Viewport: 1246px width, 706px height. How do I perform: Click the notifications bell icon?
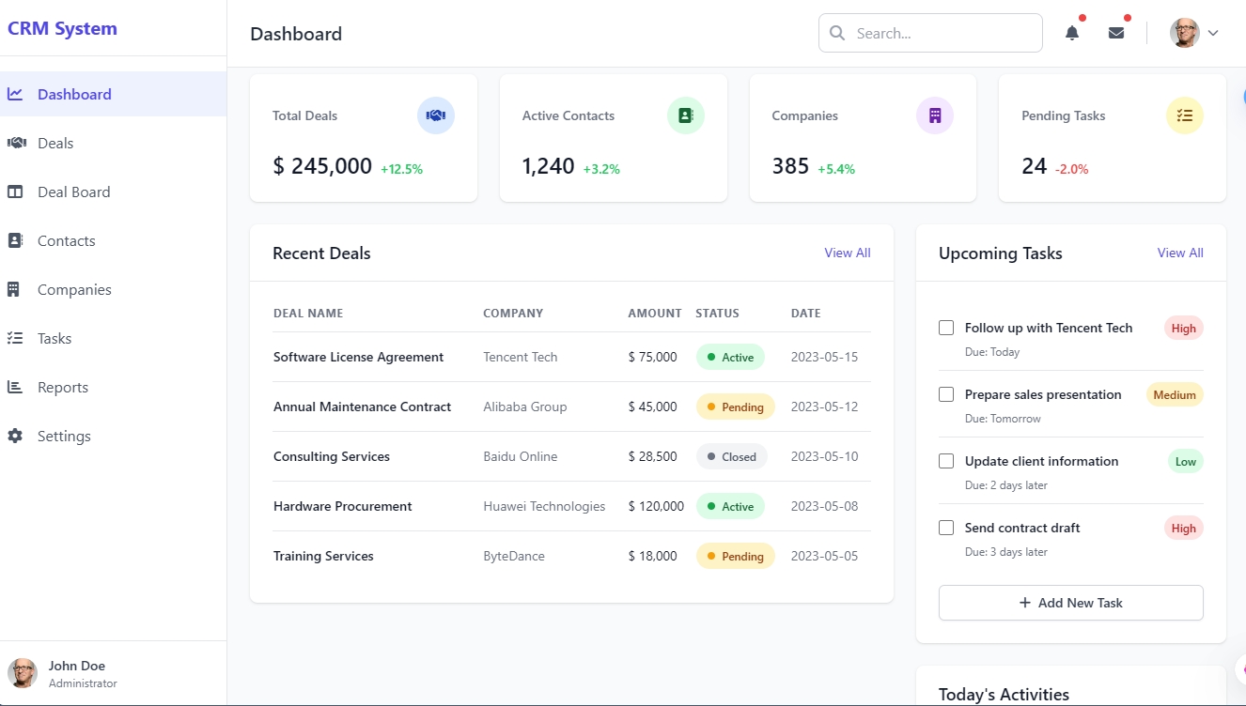tap(1071, 33)
